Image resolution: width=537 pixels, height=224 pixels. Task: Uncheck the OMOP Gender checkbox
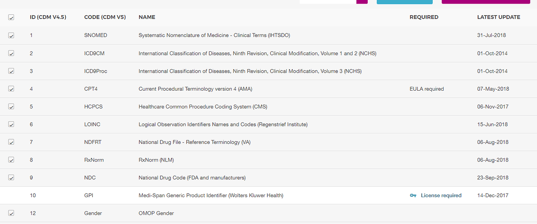(11, 213)
